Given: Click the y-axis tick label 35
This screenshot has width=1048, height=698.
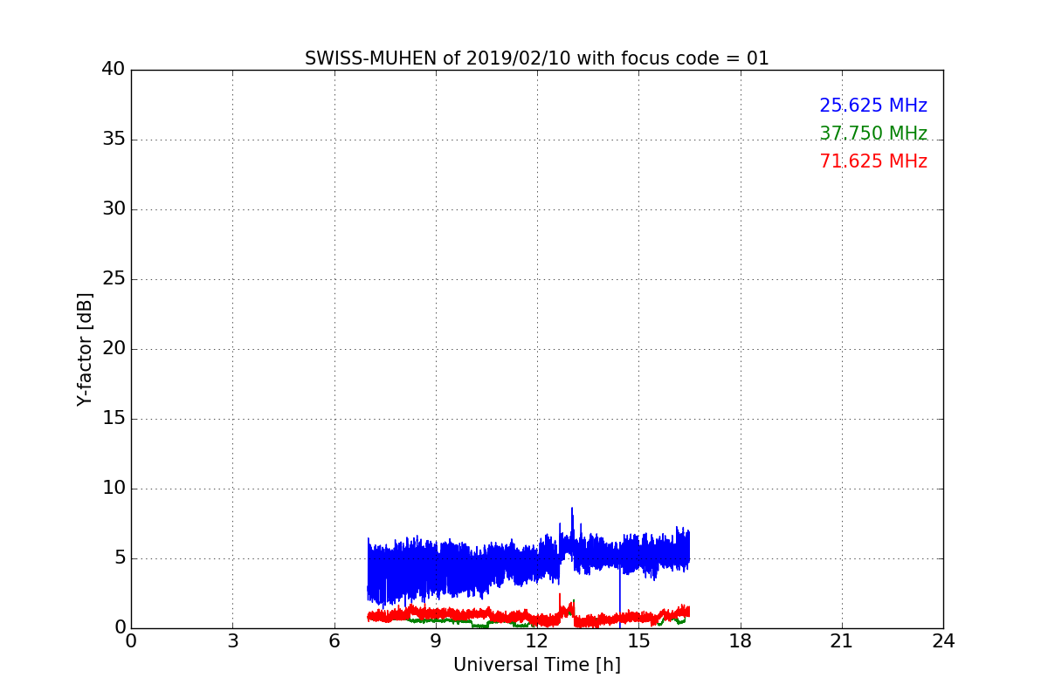Looking at the screenshot, I should pos(114,140).
